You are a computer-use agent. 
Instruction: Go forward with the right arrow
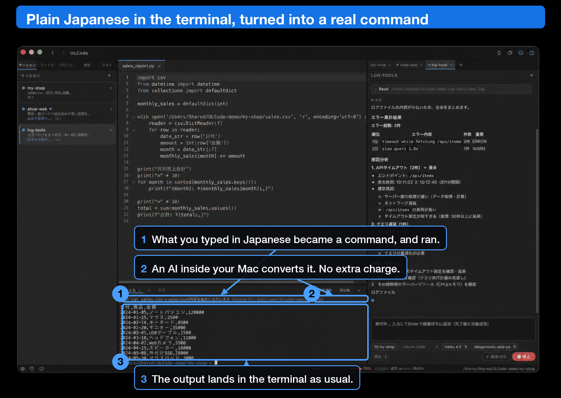click(x=63, y=53)
